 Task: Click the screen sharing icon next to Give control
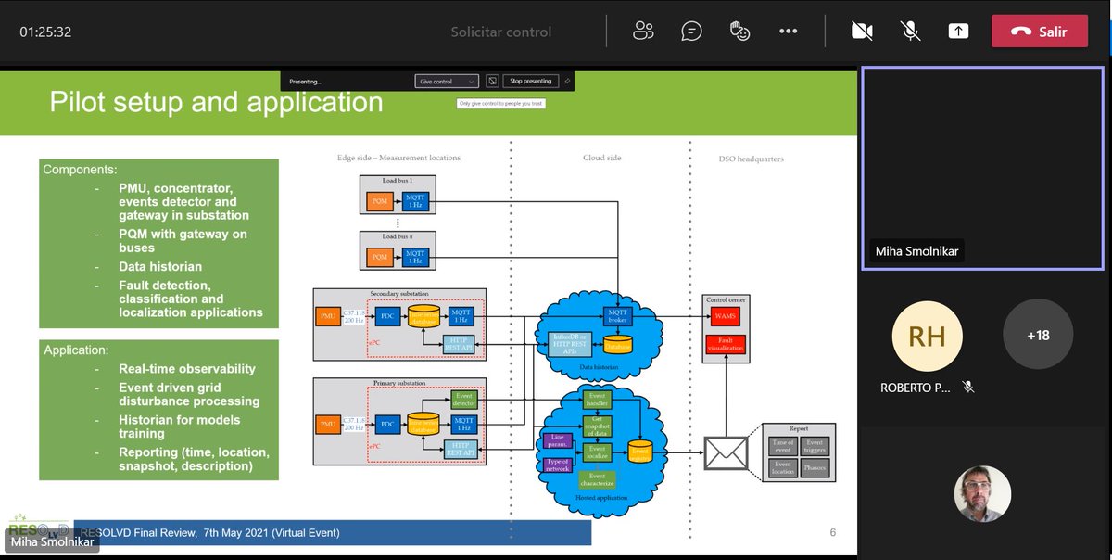coord(492,81)
